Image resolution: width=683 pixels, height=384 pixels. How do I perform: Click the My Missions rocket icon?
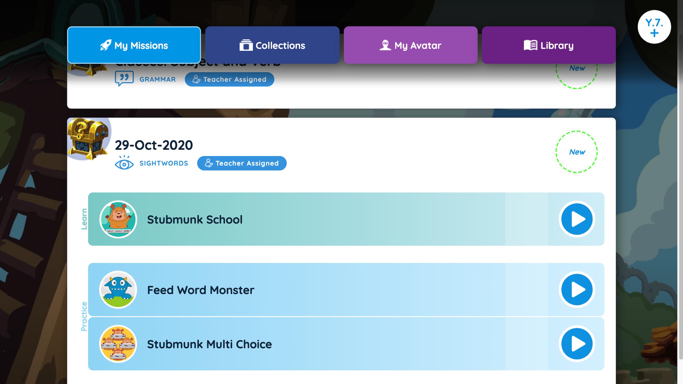(104, 45)
